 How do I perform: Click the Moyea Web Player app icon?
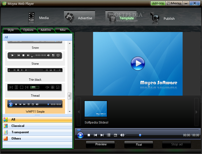pos(4,4)
